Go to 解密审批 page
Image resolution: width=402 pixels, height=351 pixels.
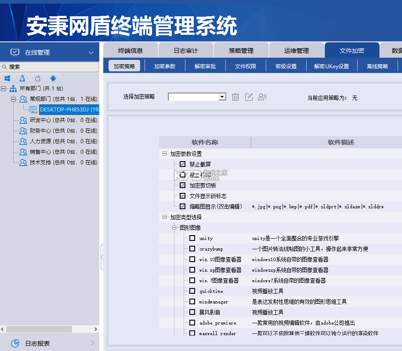click(205, 67)
